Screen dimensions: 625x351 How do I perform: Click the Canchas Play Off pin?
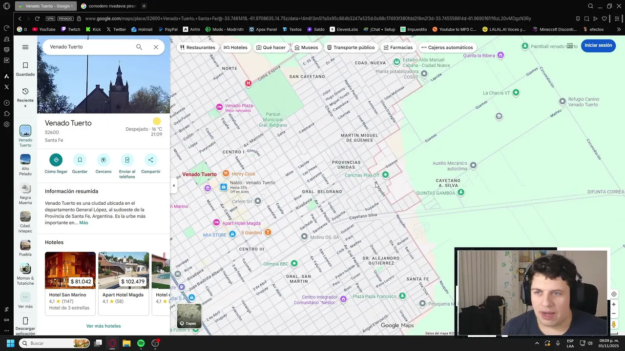pos(385,175)
